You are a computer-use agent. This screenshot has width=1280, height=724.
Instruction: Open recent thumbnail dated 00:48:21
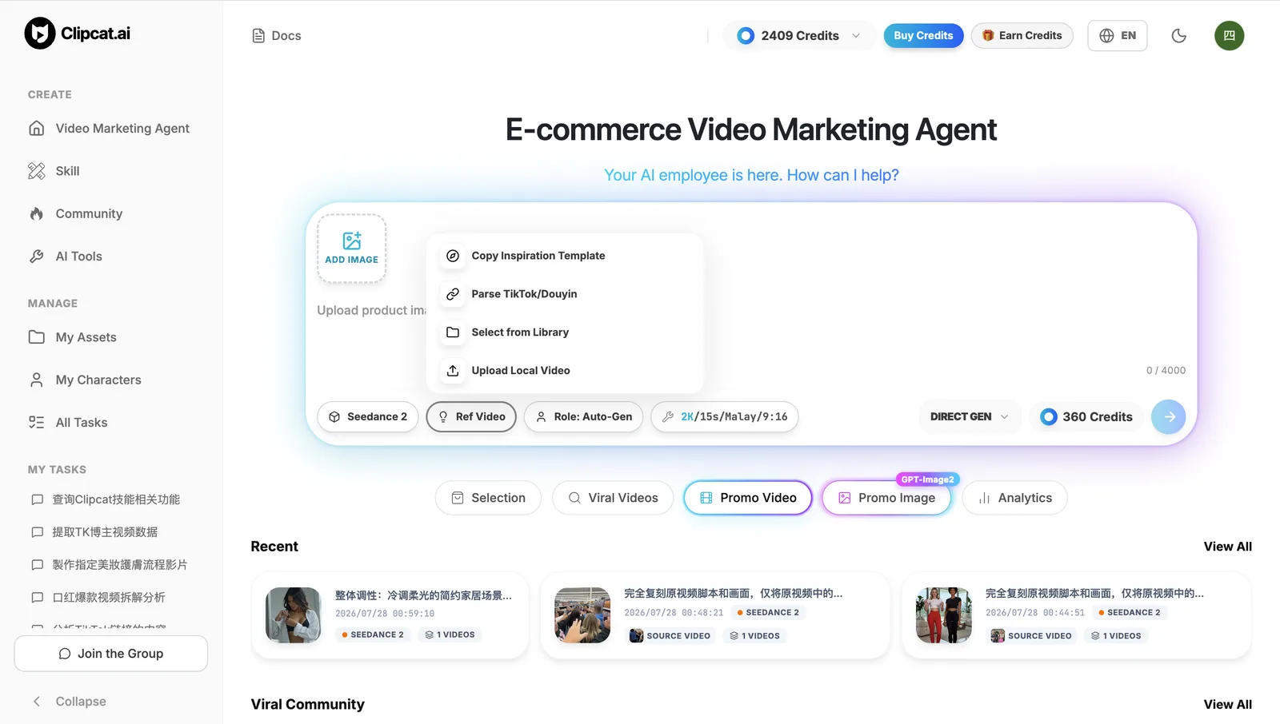click(582, 615)
